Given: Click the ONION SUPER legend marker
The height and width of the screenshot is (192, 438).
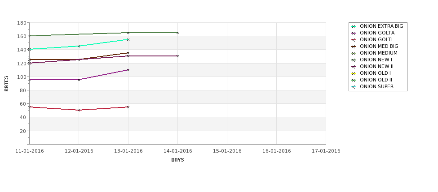Looking at the screenshot, I should click(x=354, y=87).
